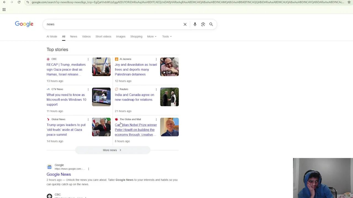Open the options menu for the Al Jazeera story
Screen dimensions: 353x198
[156, 59]
